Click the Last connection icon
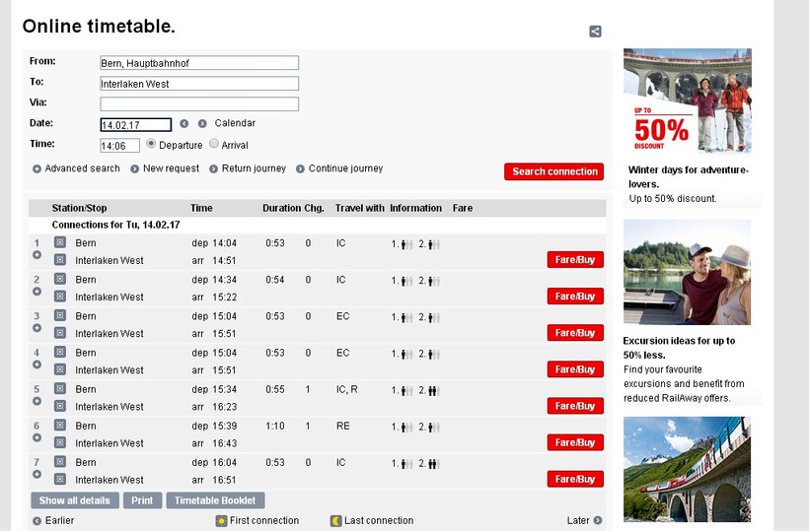This screenshot has width=809, height=531. coord(335,520)
